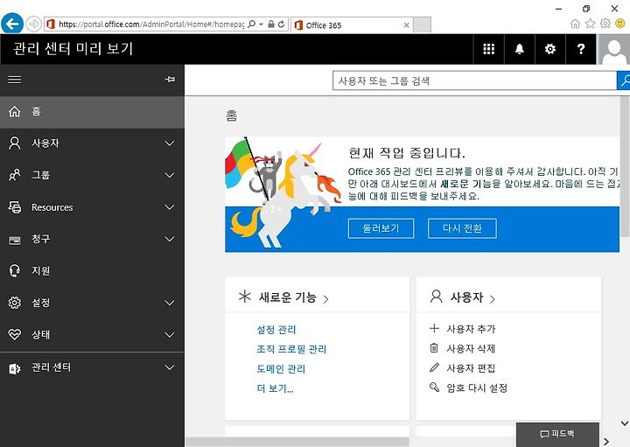This screenshot has width=630, height=447.
Task: Open browser tools gear icon
Action: 605,24
